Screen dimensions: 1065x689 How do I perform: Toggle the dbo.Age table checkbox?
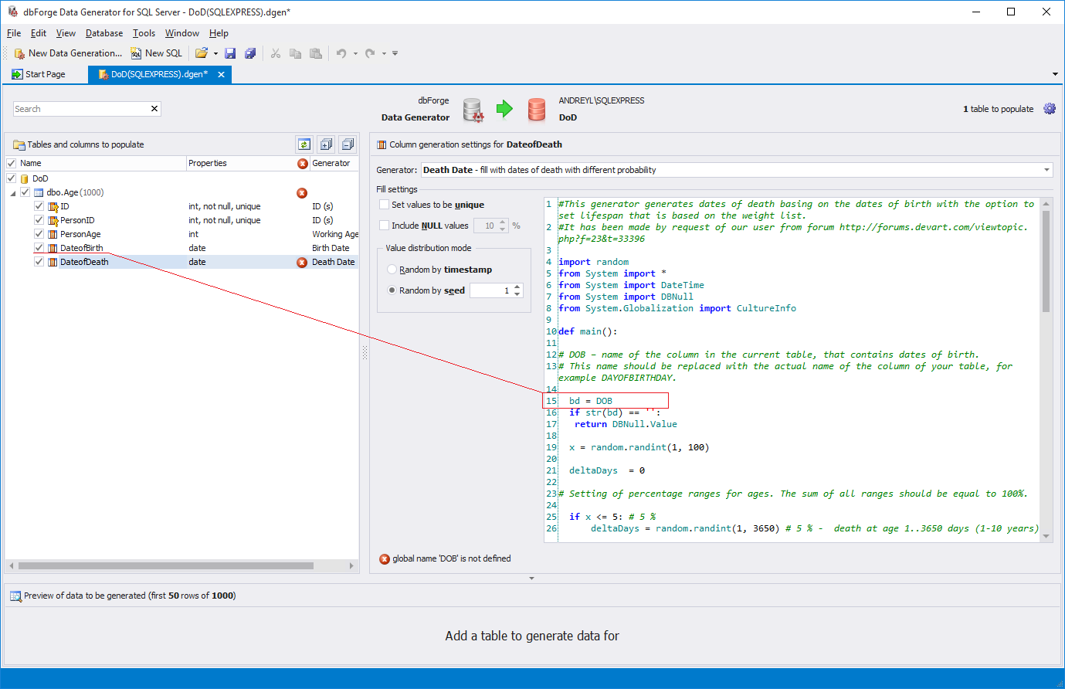(x=25, y=192)
